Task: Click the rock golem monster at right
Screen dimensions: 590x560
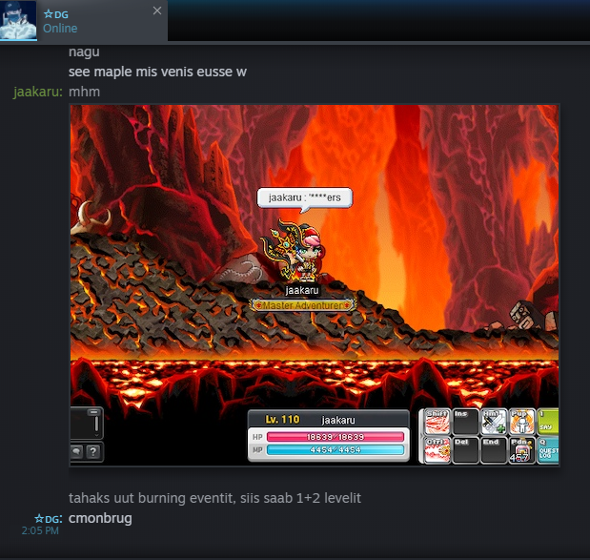Action: (x=533, y=315)
